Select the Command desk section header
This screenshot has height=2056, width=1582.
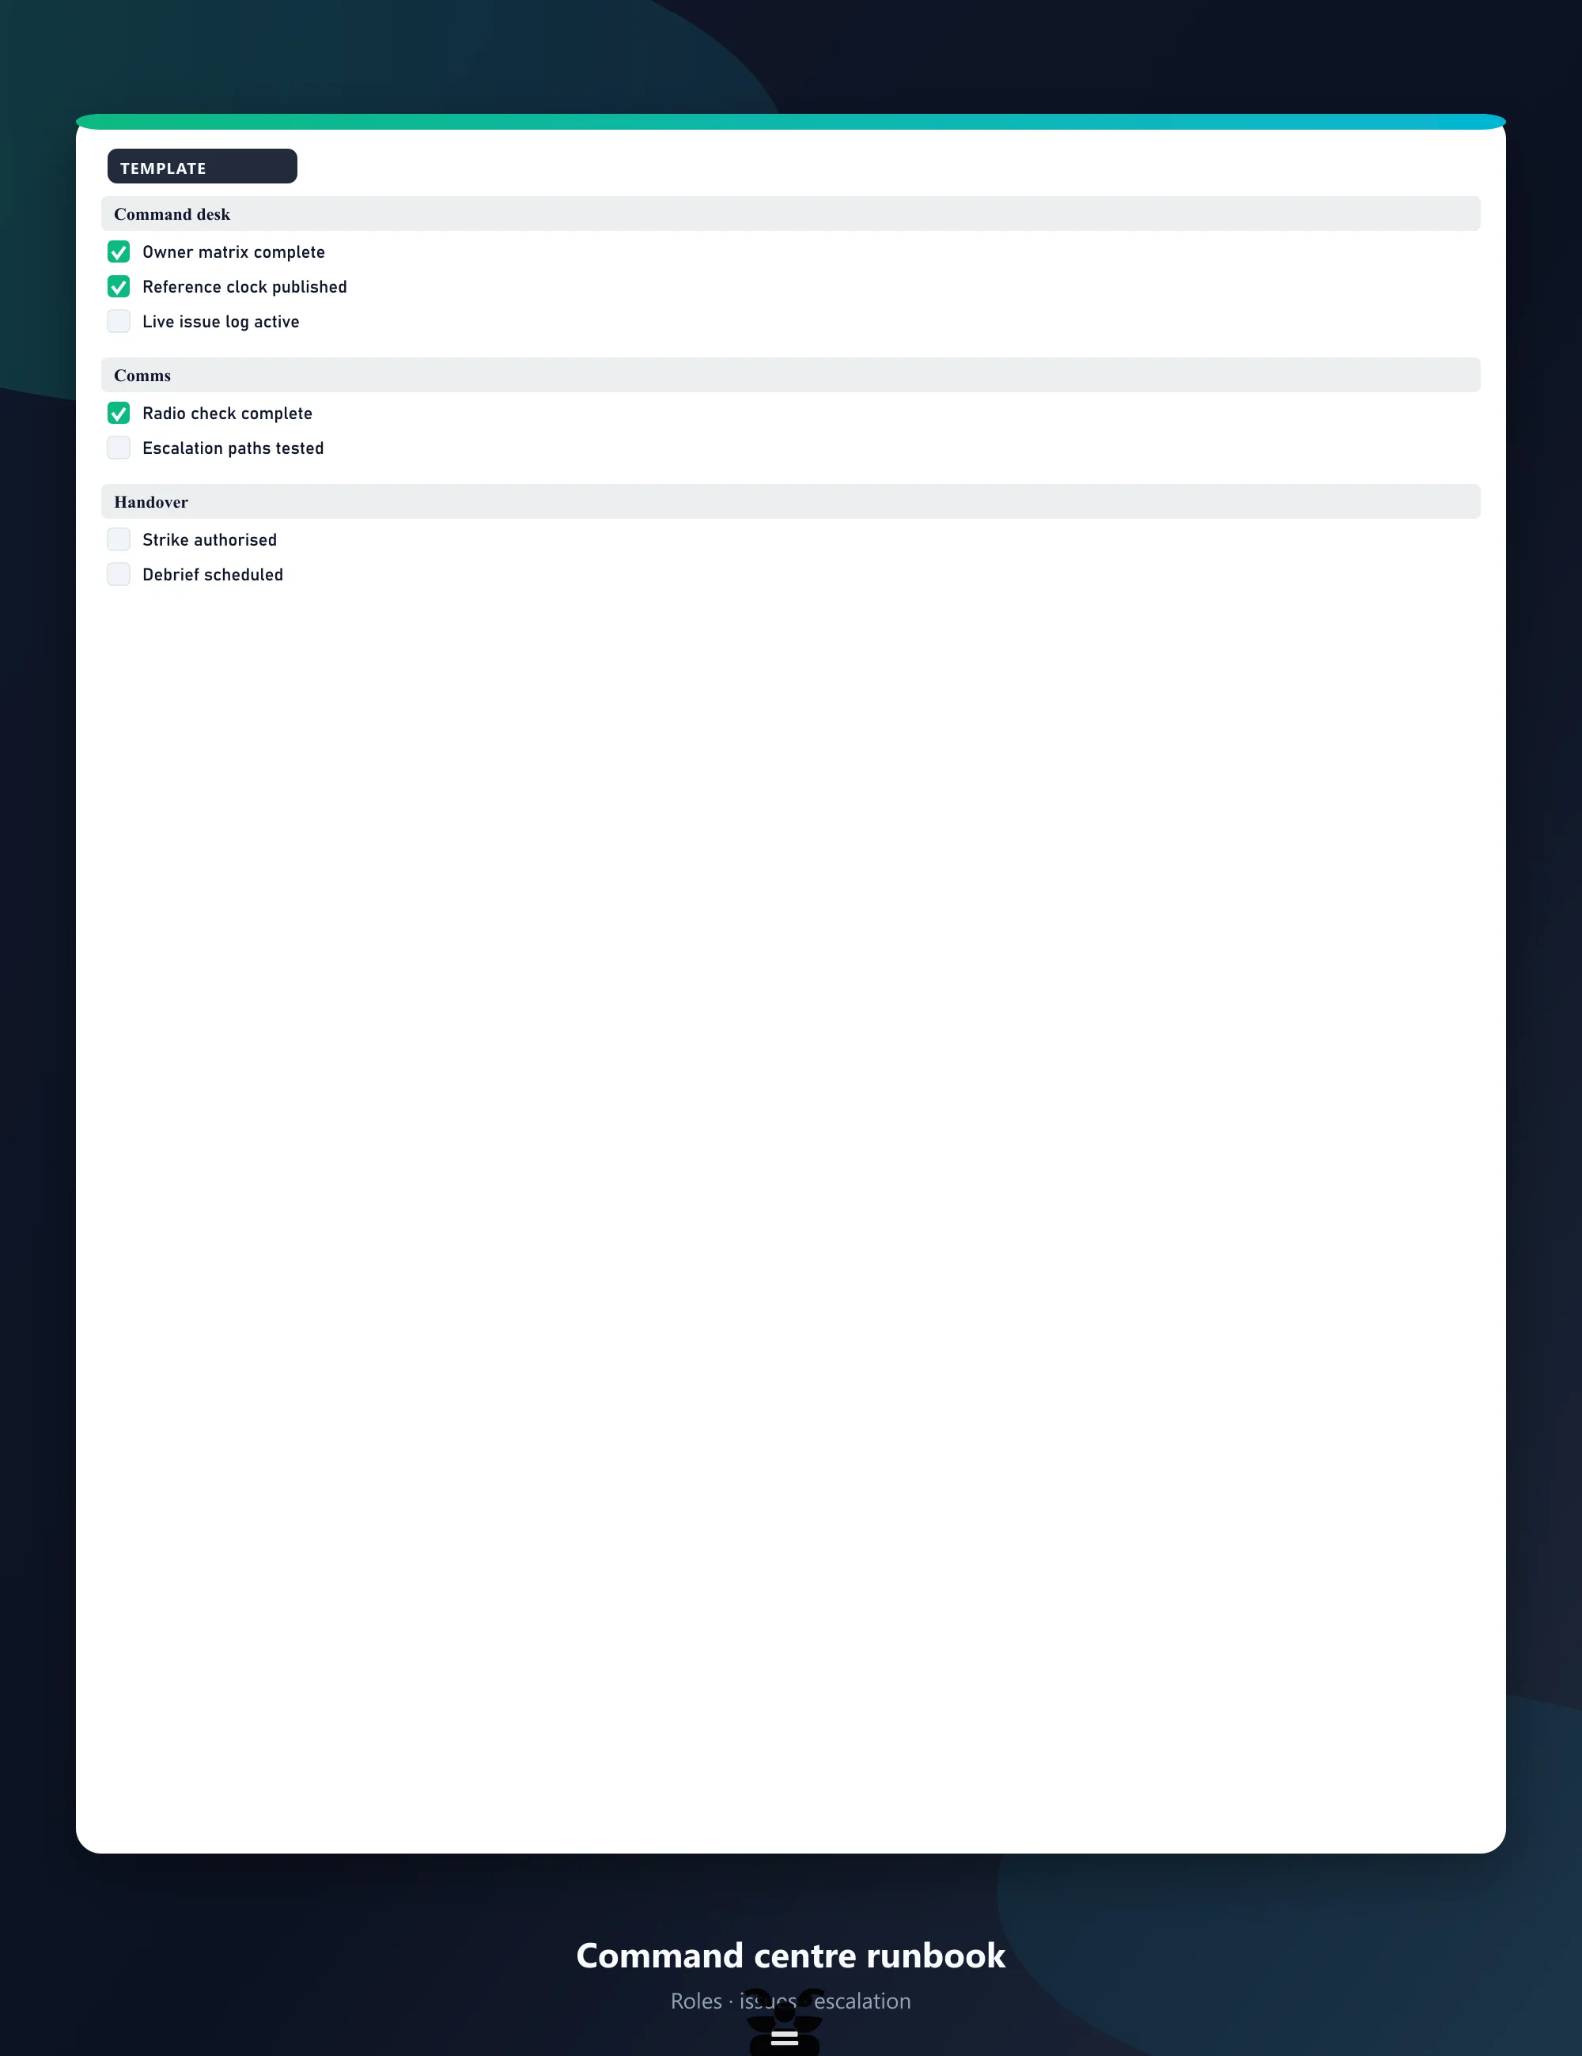(x=791, y=214)
